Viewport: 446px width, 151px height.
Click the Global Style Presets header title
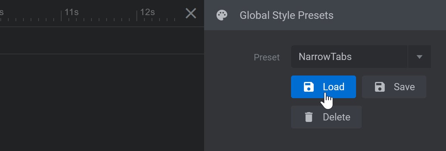[x=286, y=15]
